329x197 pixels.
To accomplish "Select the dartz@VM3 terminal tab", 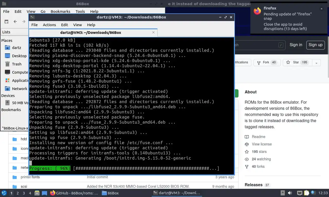I will click(93, 33).
